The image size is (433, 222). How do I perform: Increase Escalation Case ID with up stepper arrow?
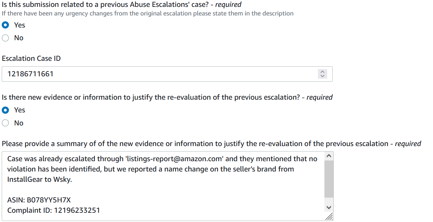(x=322, y=72)
